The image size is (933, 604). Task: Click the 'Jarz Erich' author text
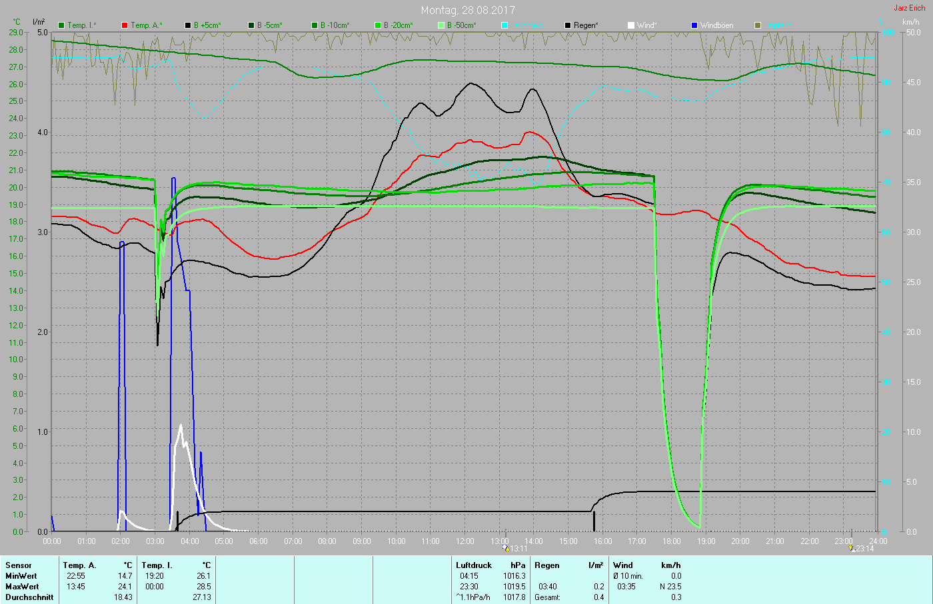coord(910,8)
